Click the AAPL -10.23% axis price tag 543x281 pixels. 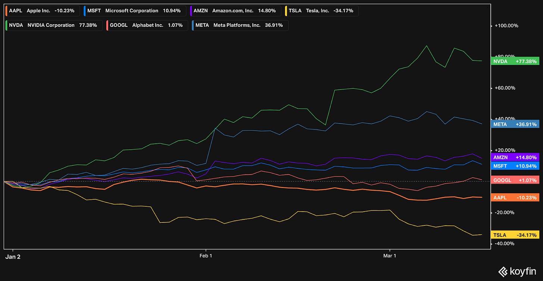tap(515, 197)
